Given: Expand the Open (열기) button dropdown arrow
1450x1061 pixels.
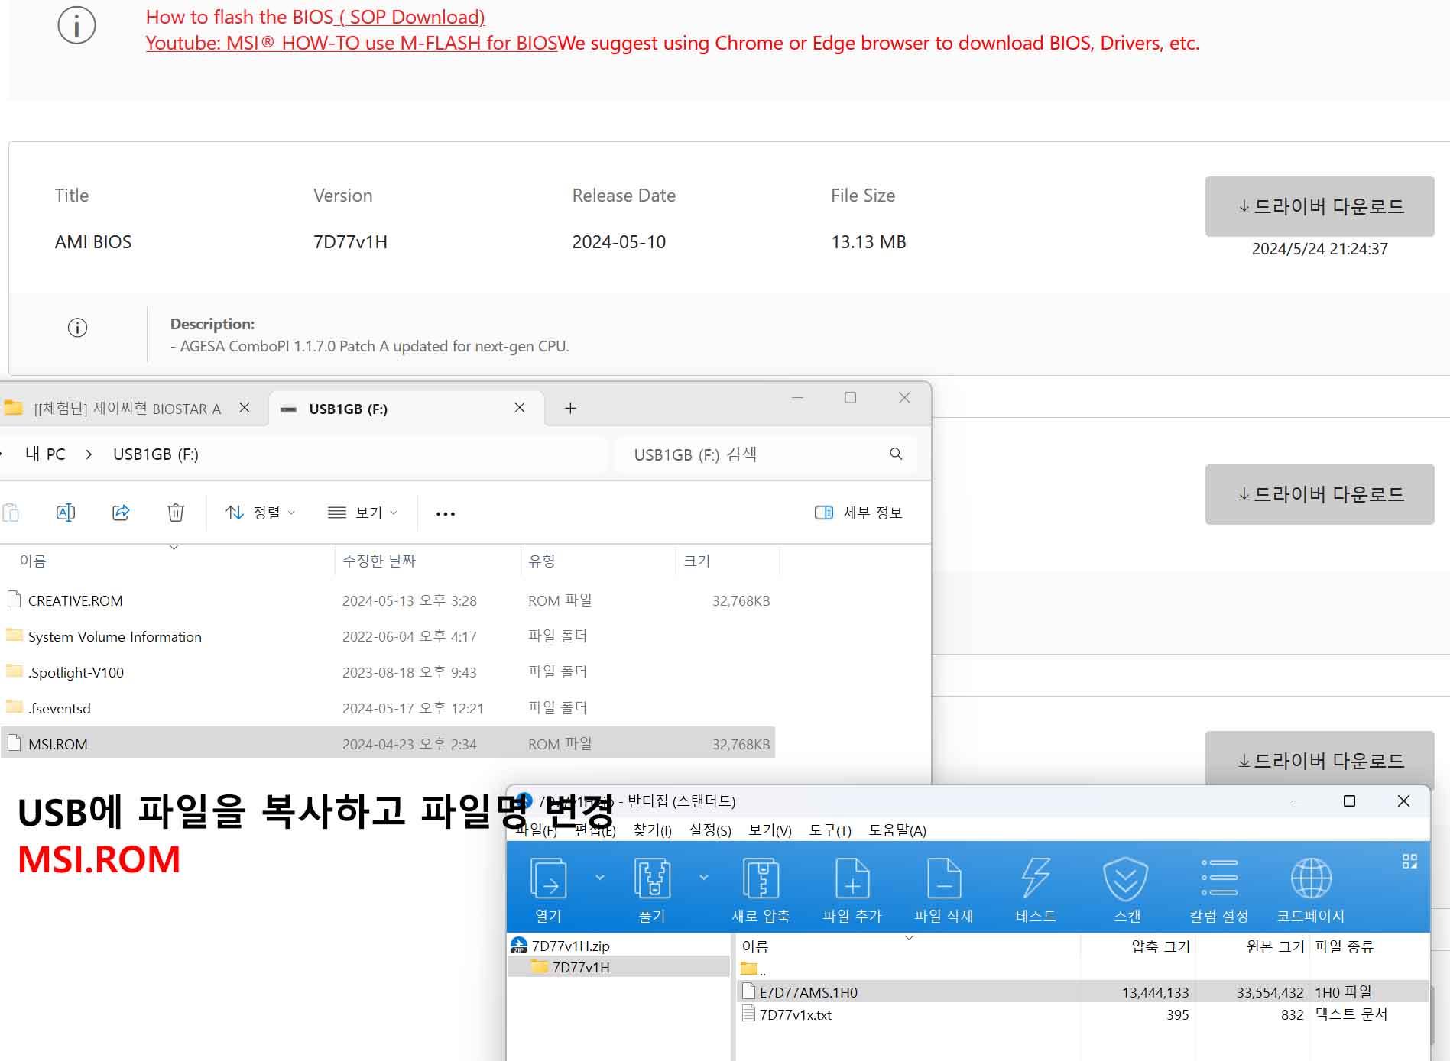Looking at the screenshot, I should 600,877.
